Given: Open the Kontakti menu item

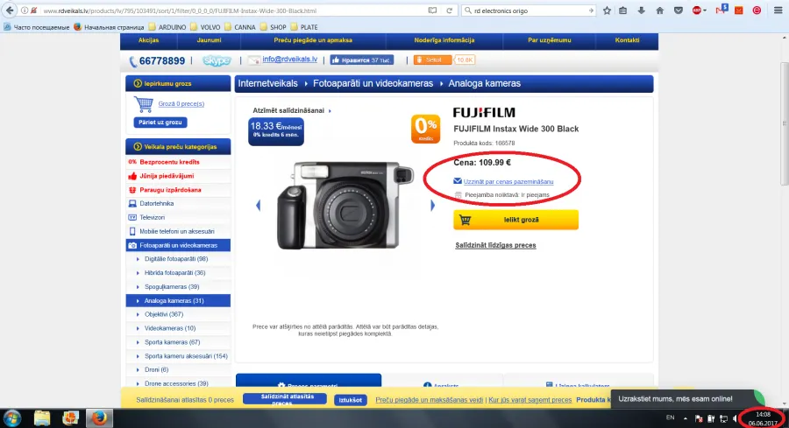Looking at the screenshot, I should pyautogui.click(x=627, y=40).
